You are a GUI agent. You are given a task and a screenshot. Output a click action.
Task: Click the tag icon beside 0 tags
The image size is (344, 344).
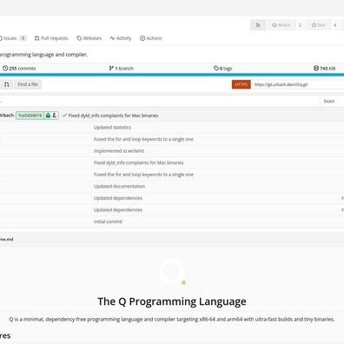pyautogui.click(x=216, y=69)
